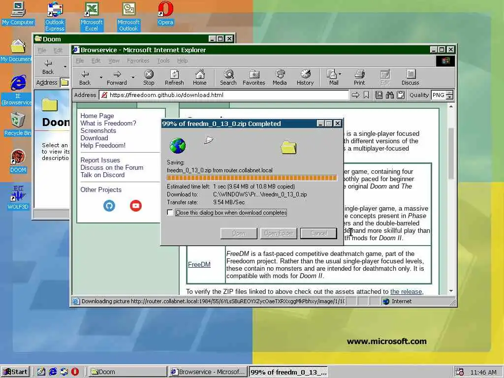This screenshot has width=504, height=378.
Task: Click the bookmark ribbon icon beside Go arrow
Action: tap(366, 95)
